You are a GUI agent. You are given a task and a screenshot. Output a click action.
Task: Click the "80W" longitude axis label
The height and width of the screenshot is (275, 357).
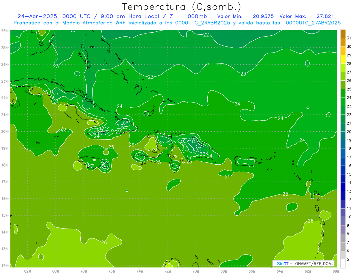pos(56,271)
